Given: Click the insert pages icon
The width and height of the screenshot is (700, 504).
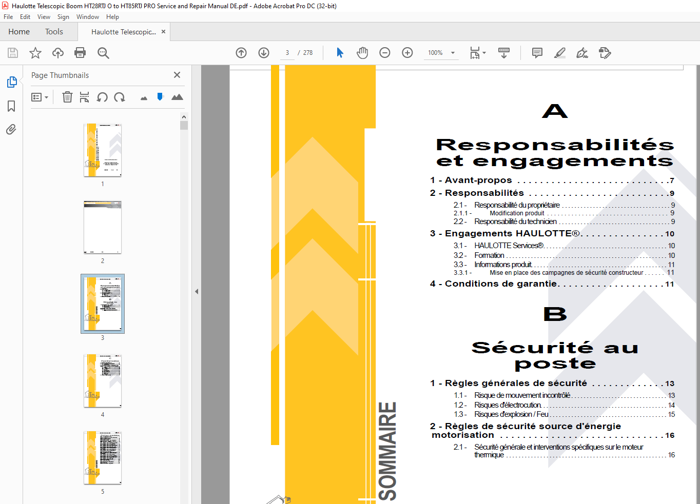Looking at the screenshot, I should [x=85, y=97].
